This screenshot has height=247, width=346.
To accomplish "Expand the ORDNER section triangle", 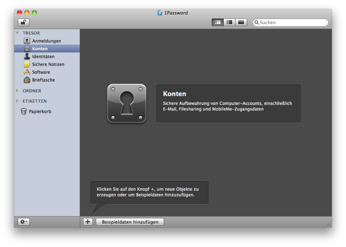I will pyautogui.click(x=17, y=90).
